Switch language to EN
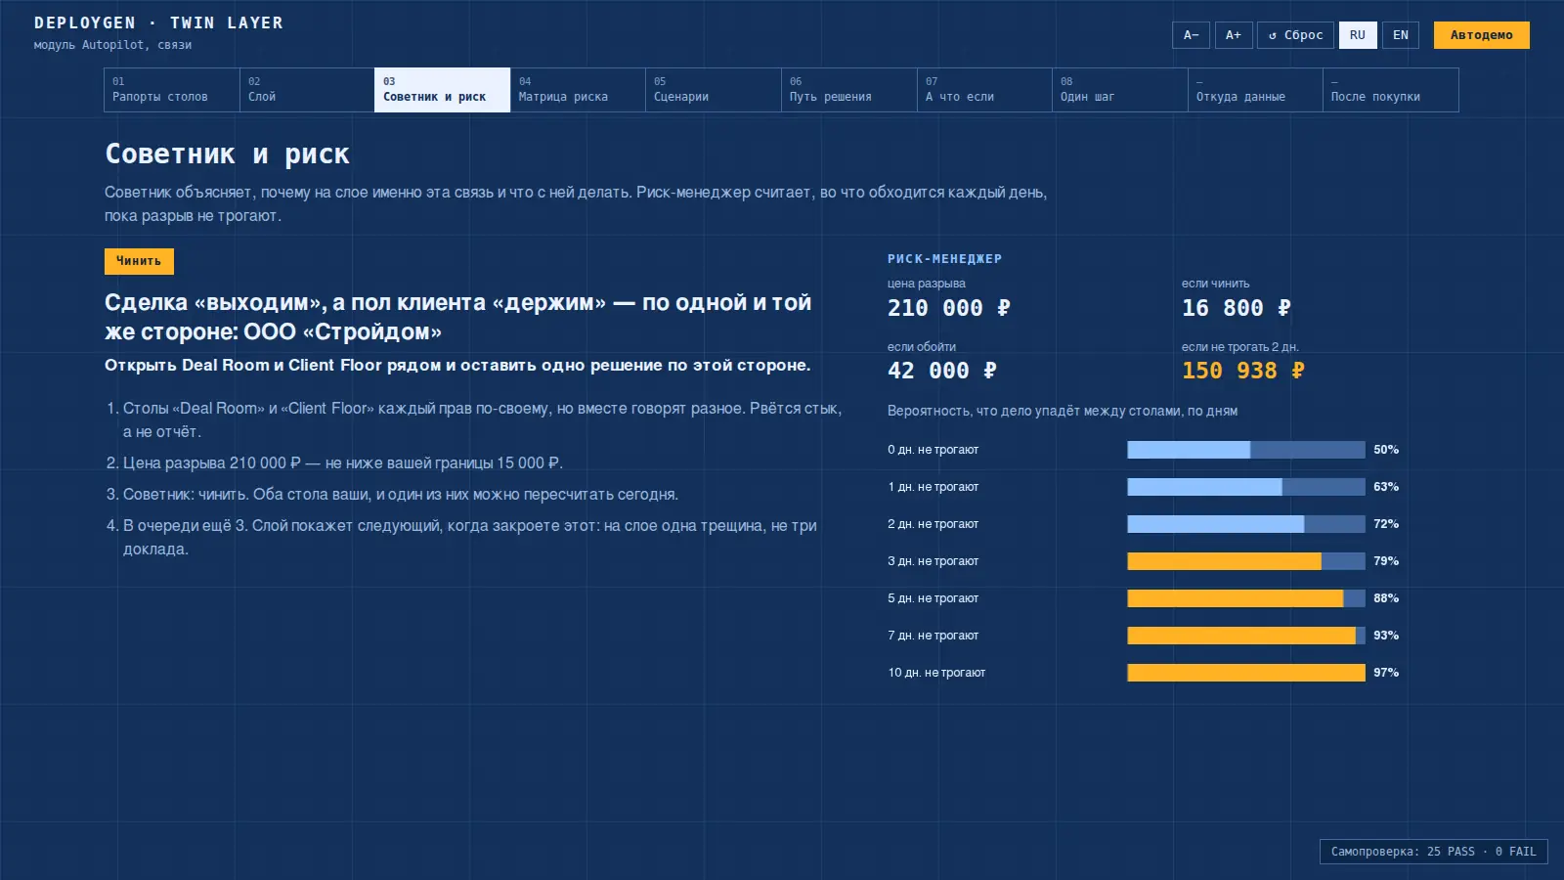This screenshot has height=880, width=1564. 1401,35
